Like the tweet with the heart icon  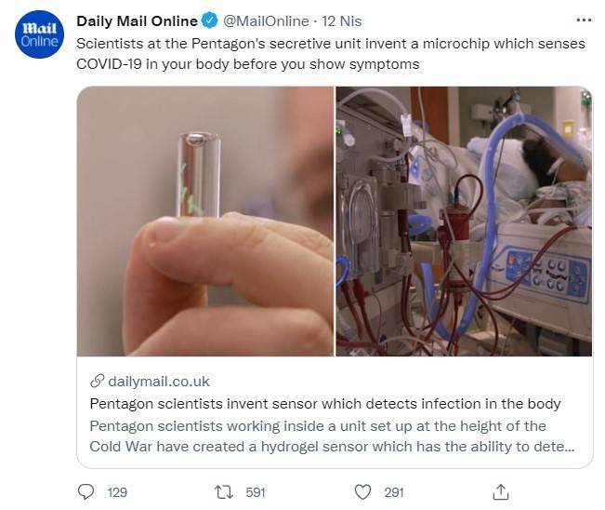tap(363, 491)
